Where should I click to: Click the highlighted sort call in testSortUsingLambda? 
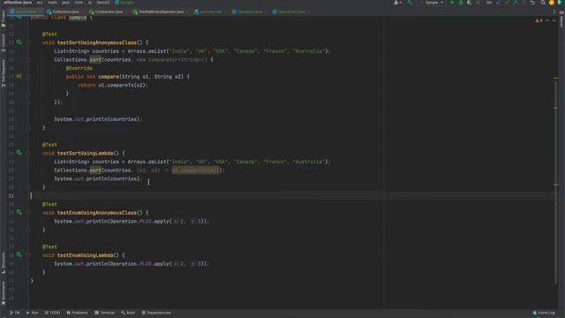[x=95, y=170]
